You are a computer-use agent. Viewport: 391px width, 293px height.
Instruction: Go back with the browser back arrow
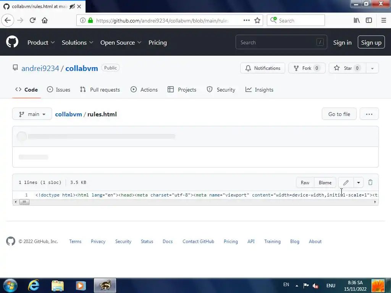point(8,21)
